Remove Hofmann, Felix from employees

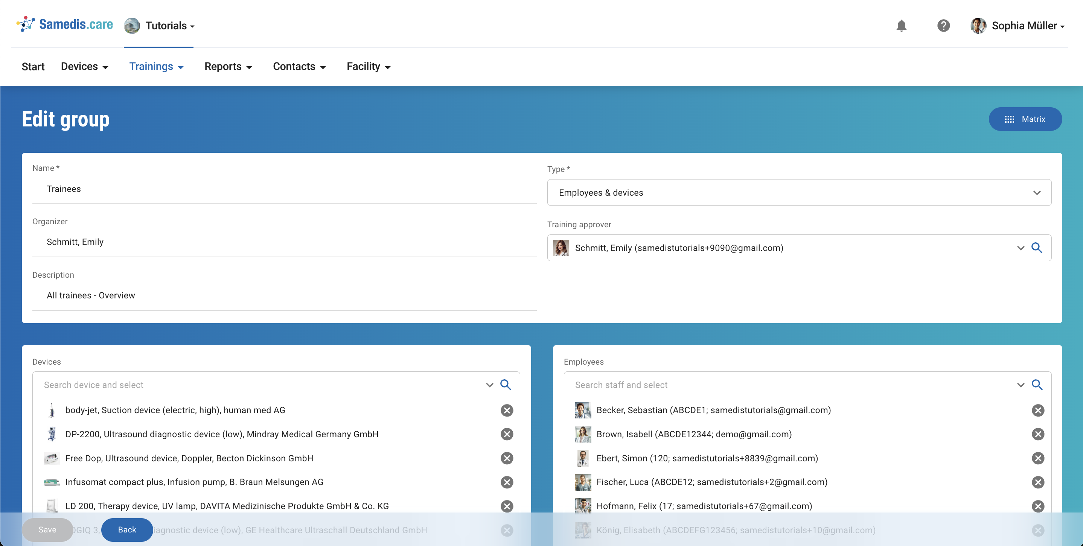(x=1038, y=506)
